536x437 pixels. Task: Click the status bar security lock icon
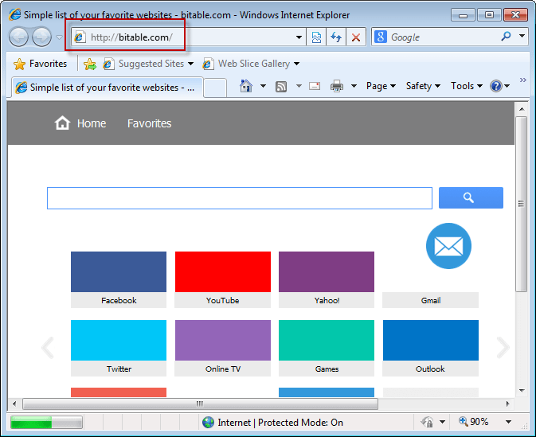pos(427,423)
